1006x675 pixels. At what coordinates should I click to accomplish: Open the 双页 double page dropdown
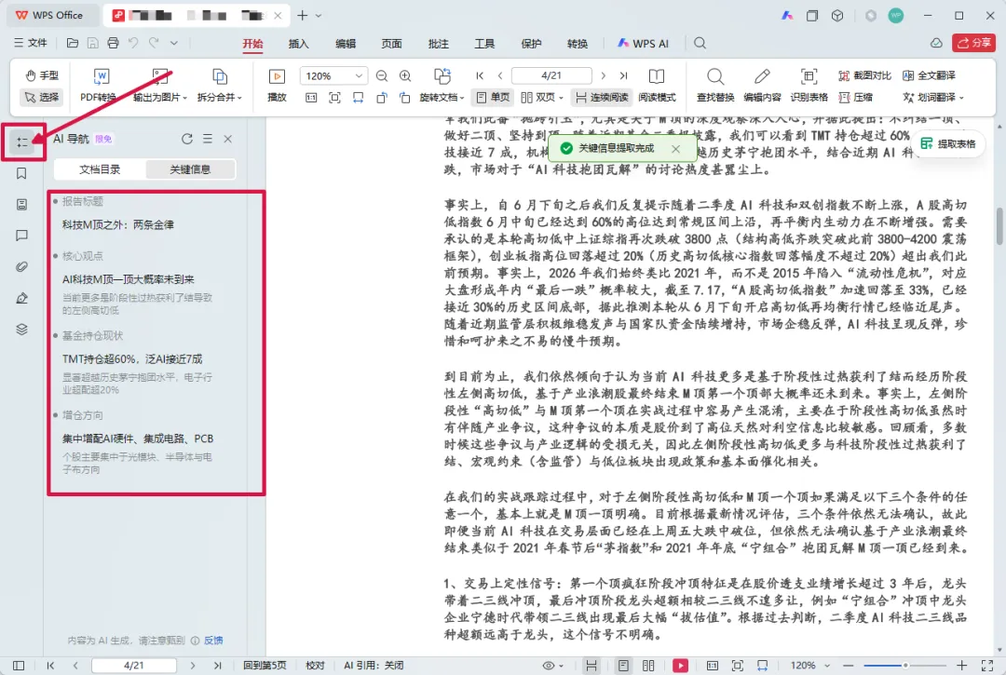[x=541, y=98]
